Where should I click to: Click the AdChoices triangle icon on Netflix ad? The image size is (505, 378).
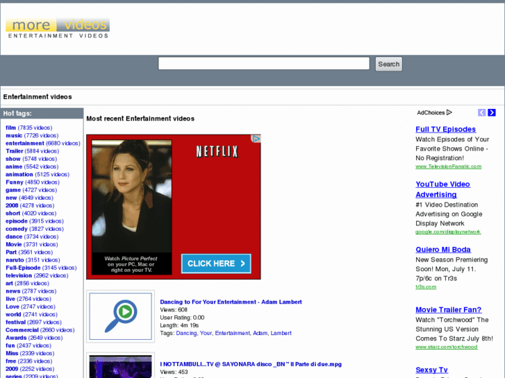(256, 139)
